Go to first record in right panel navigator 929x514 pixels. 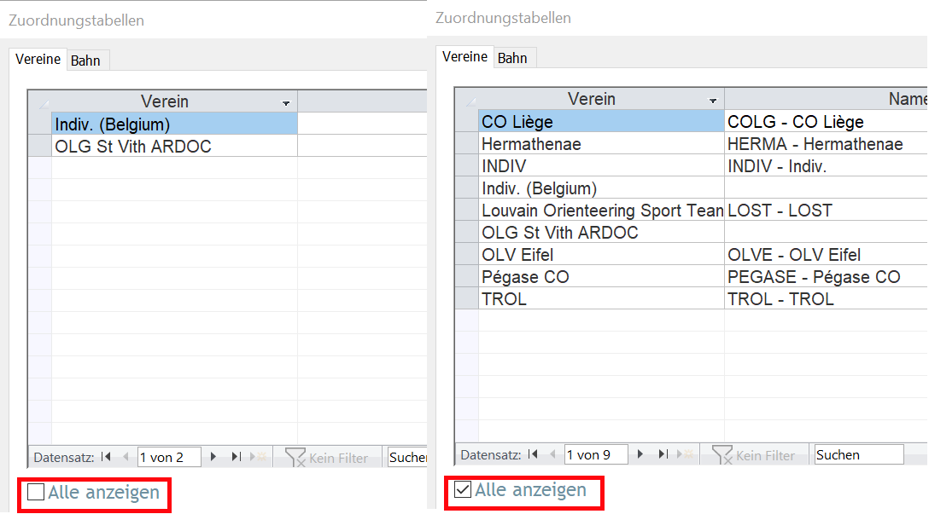533,454
